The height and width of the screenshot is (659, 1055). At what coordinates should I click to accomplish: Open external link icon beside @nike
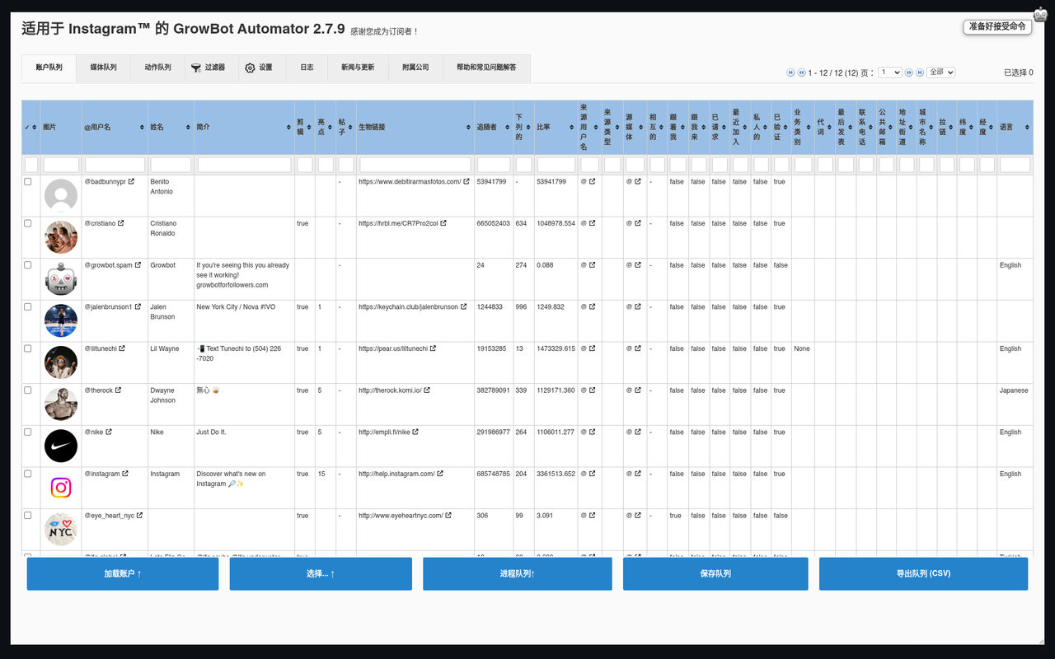click(x=109, y=432)
